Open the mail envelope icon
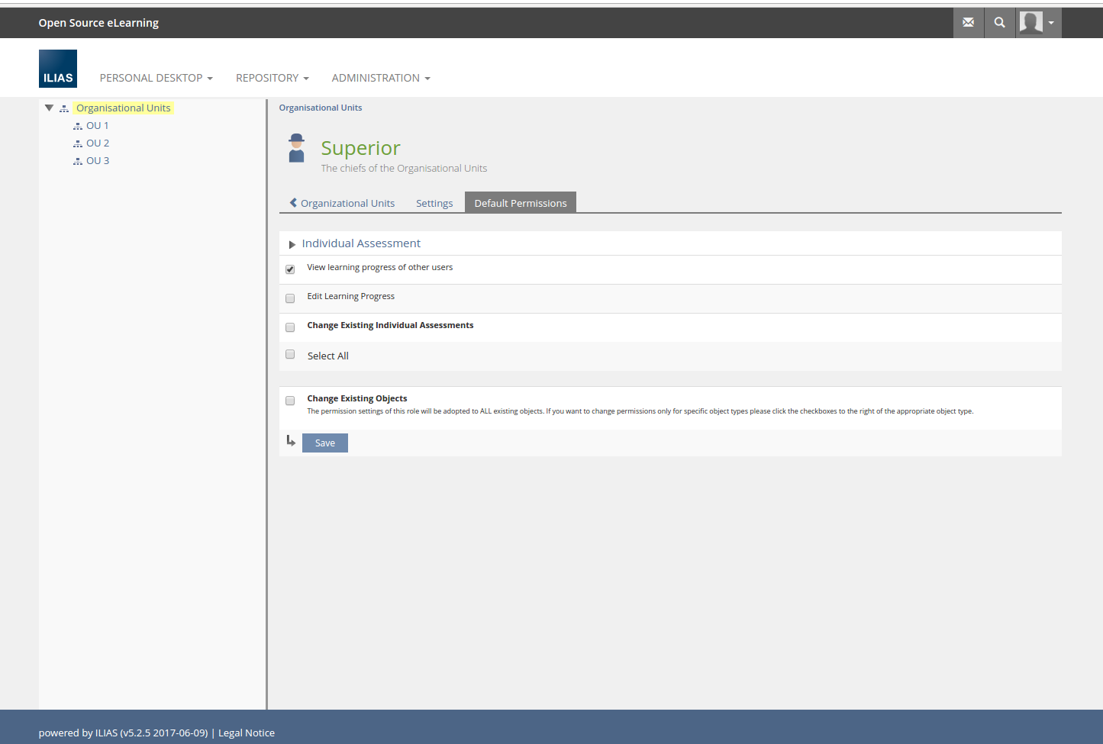Screen dimensions: 1103x744 click(968, 23)
